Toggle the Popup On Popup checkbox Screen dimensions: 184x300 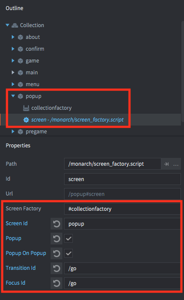point(68,254)
